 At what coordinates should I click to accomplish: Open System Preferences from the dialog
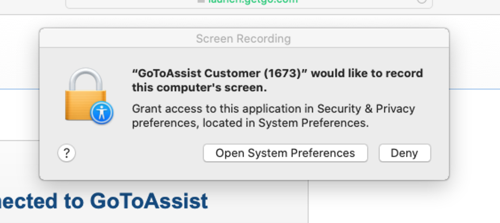click(x=286, y=153)
